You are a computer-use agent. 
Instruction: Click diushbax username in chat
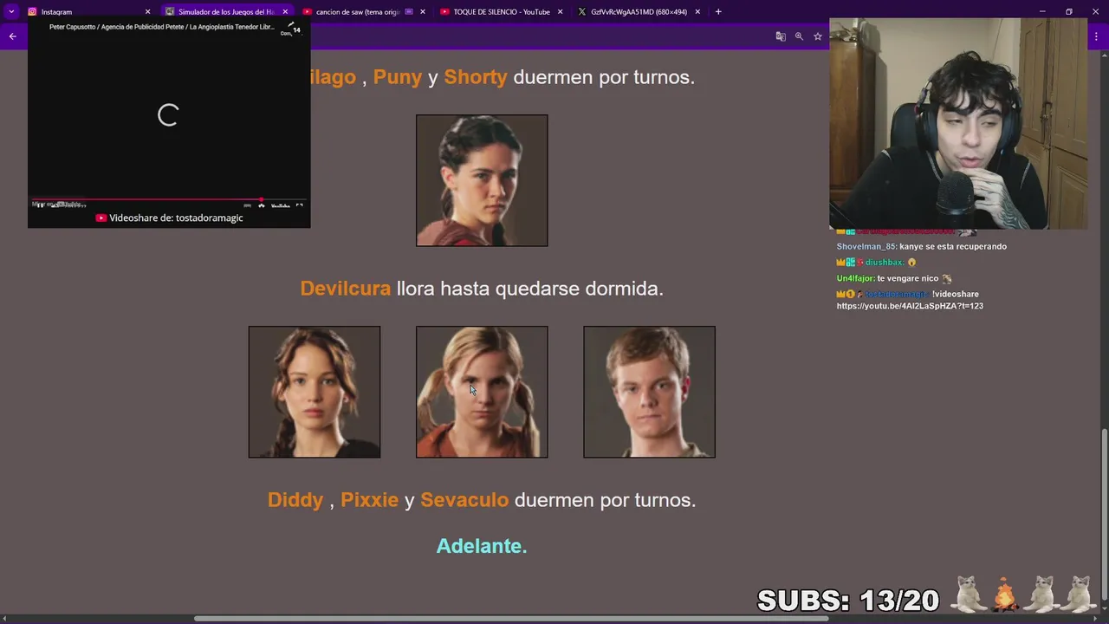(x=884, y=263)
